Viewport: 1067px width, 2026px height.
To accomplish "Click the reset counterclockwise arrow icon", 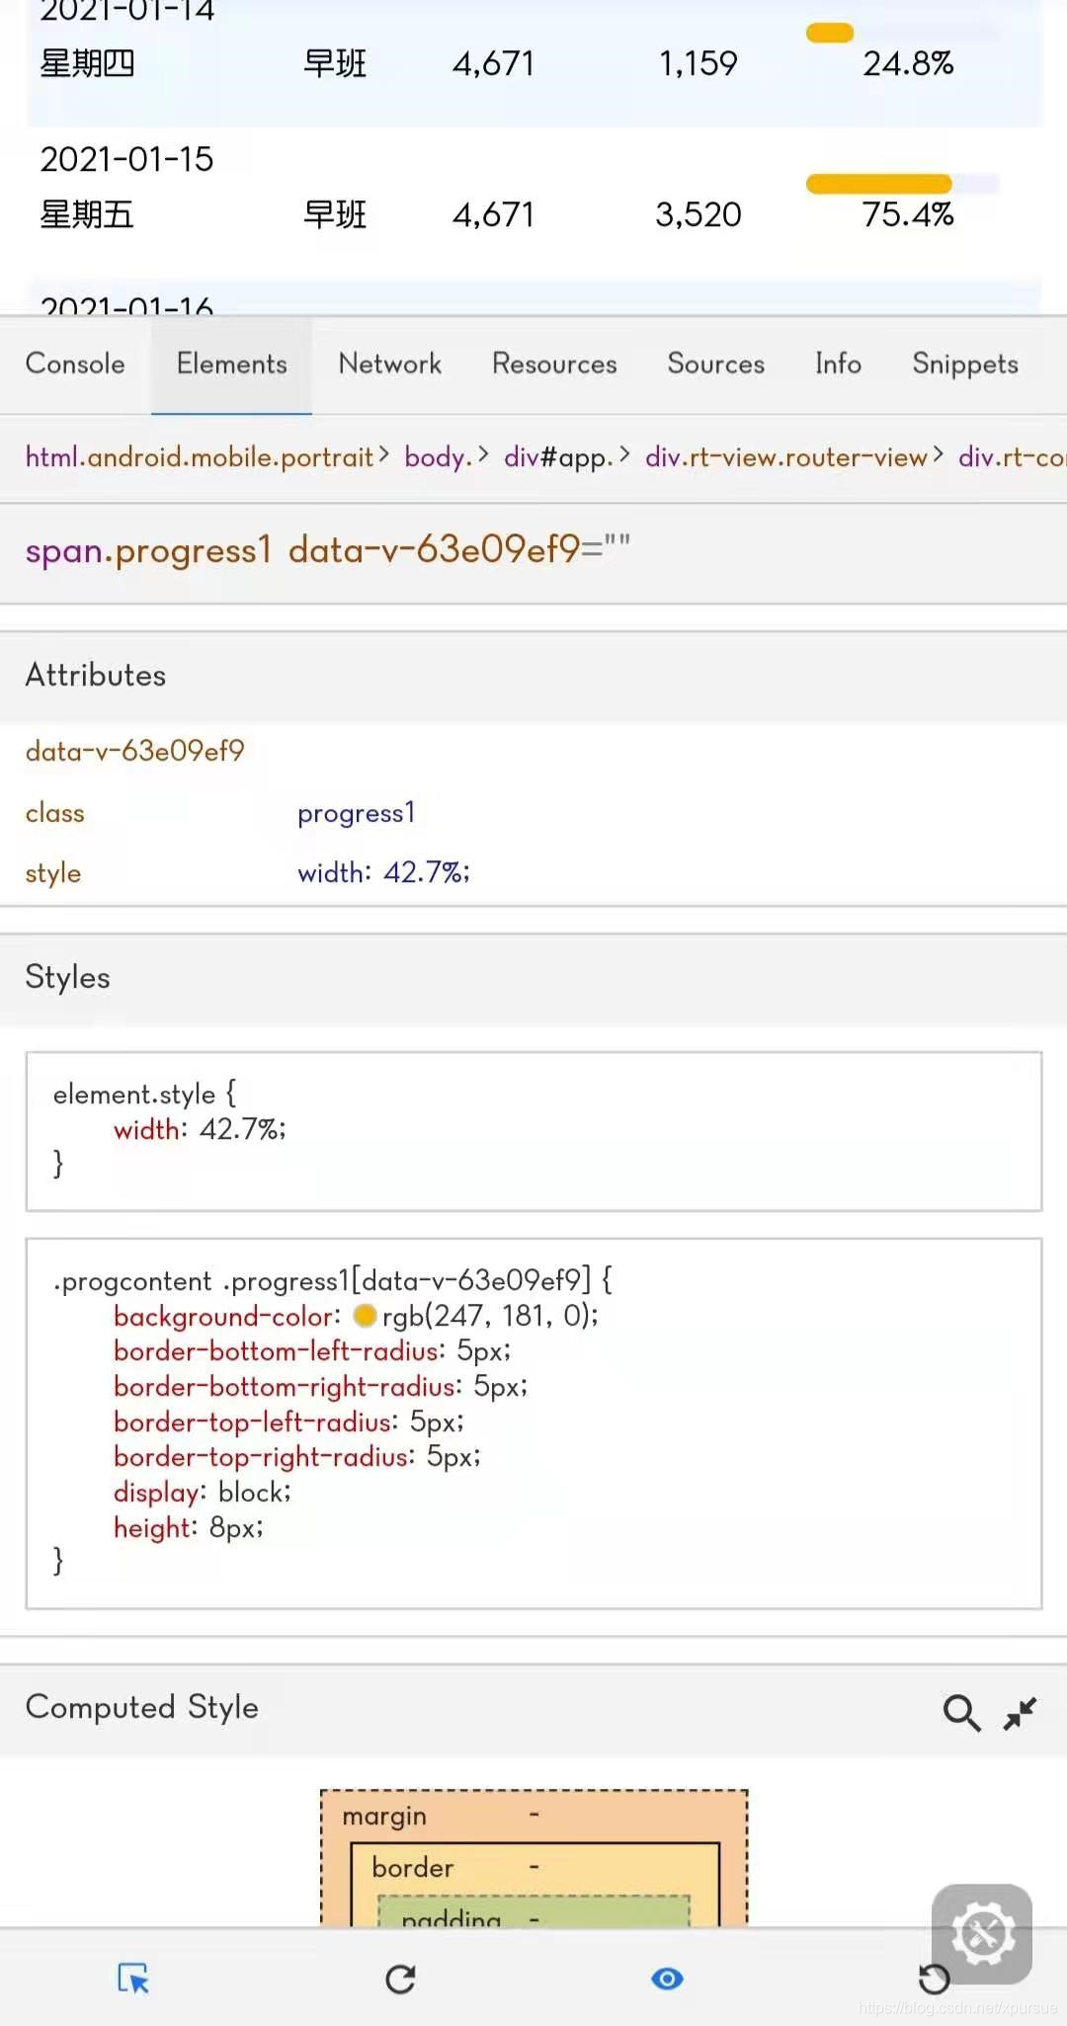I will (x=934, y=1979).
